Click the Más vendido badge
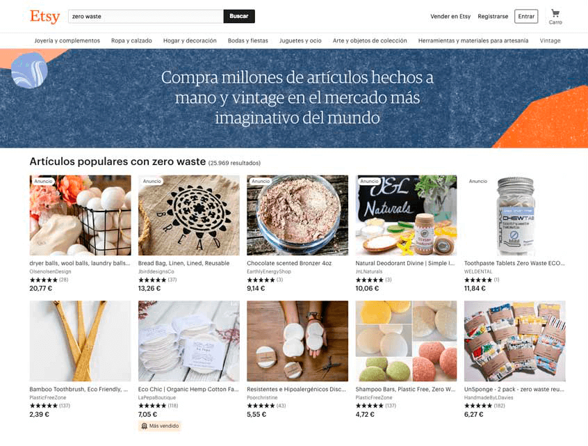Image resolution: width=588 pixels, height=446 pixels. click(160, 426)
